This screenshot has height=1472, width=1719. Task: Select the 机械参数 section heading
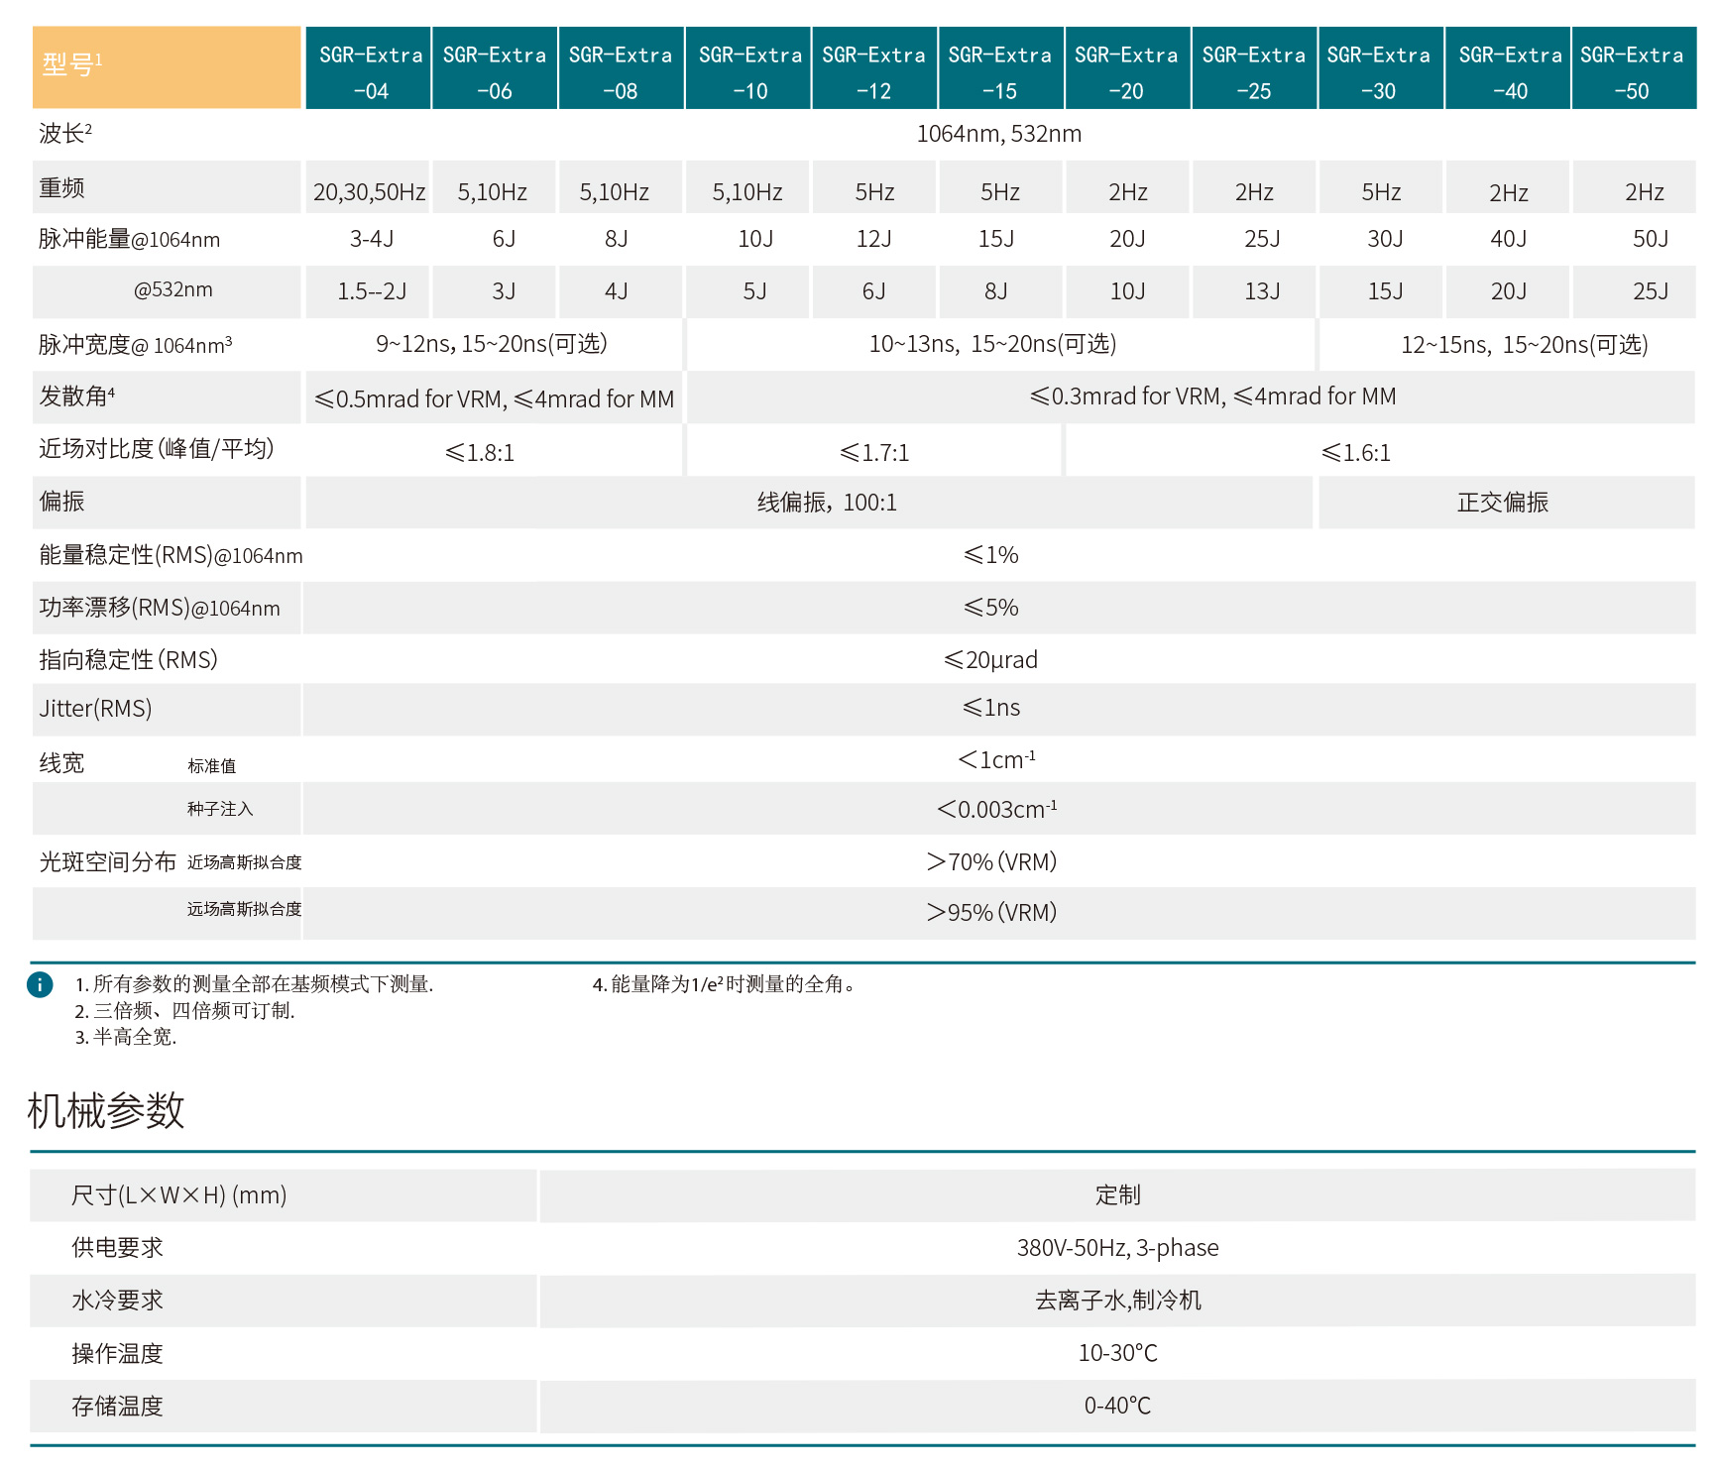(106, 1110)
